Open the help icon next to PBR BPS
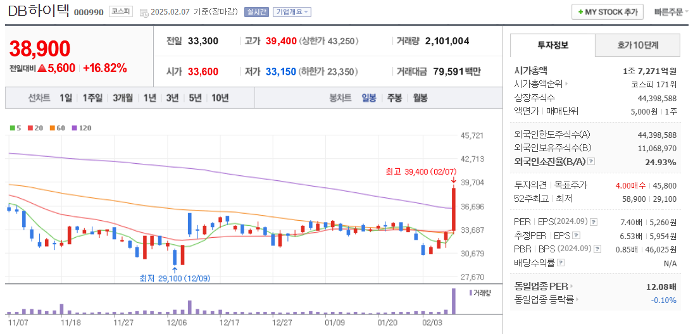The height and width of the screenshot is (334, 693). click(x=598, y=249)
